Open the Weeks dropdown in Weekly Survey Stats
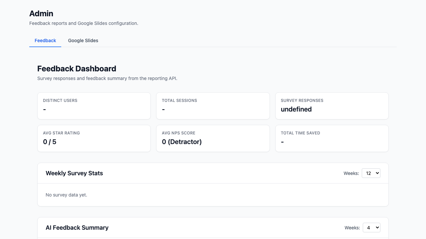 tap(371, 173)
